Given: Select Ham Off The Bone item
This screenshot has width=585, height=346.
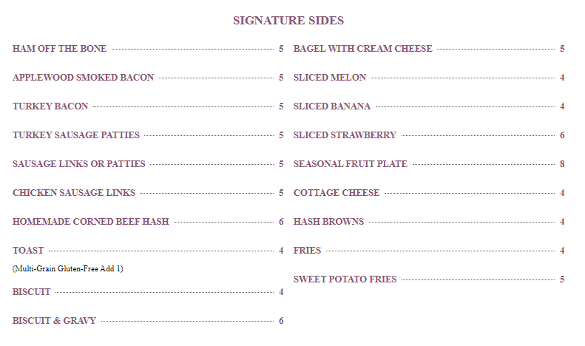Looking at the screenshot, I should (x=60, y=49).
